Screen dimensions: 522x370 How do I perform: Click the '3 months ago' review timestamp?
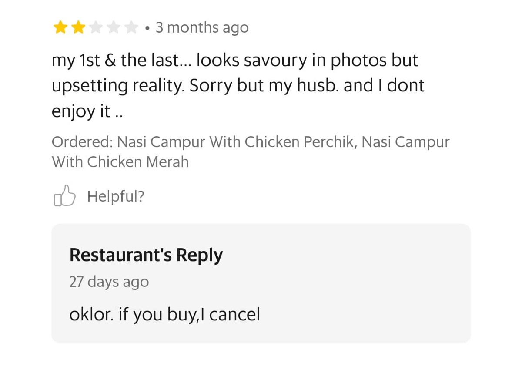point(202,28)
